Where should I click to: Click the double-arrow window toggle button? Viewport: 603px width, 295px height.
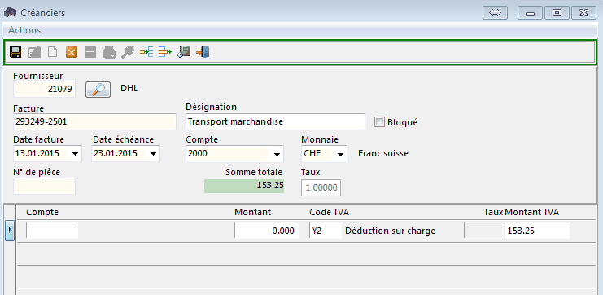click(x=496, y=13)
